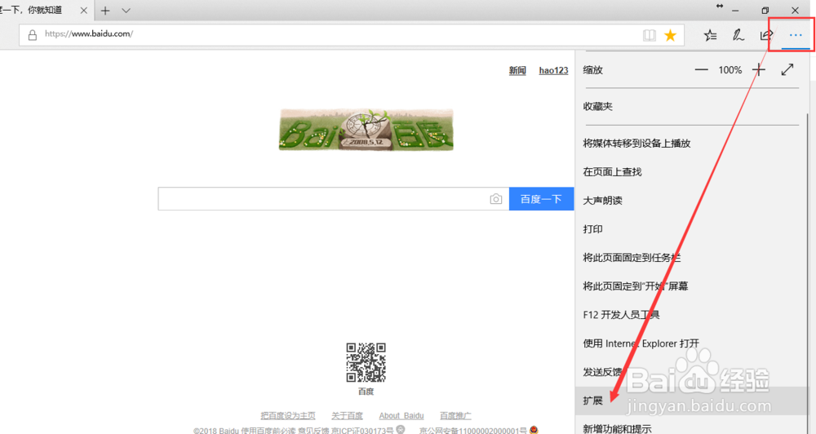
Task: Click the address bar URL
Action: 89,33
